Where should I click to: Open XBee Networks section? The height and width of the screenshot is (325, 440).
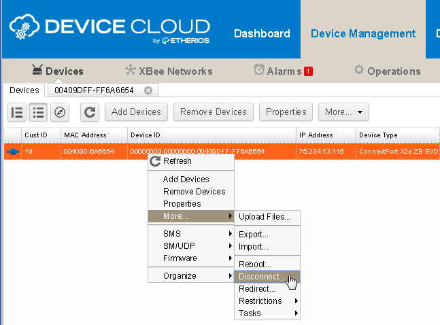click(x=169, y=71)
